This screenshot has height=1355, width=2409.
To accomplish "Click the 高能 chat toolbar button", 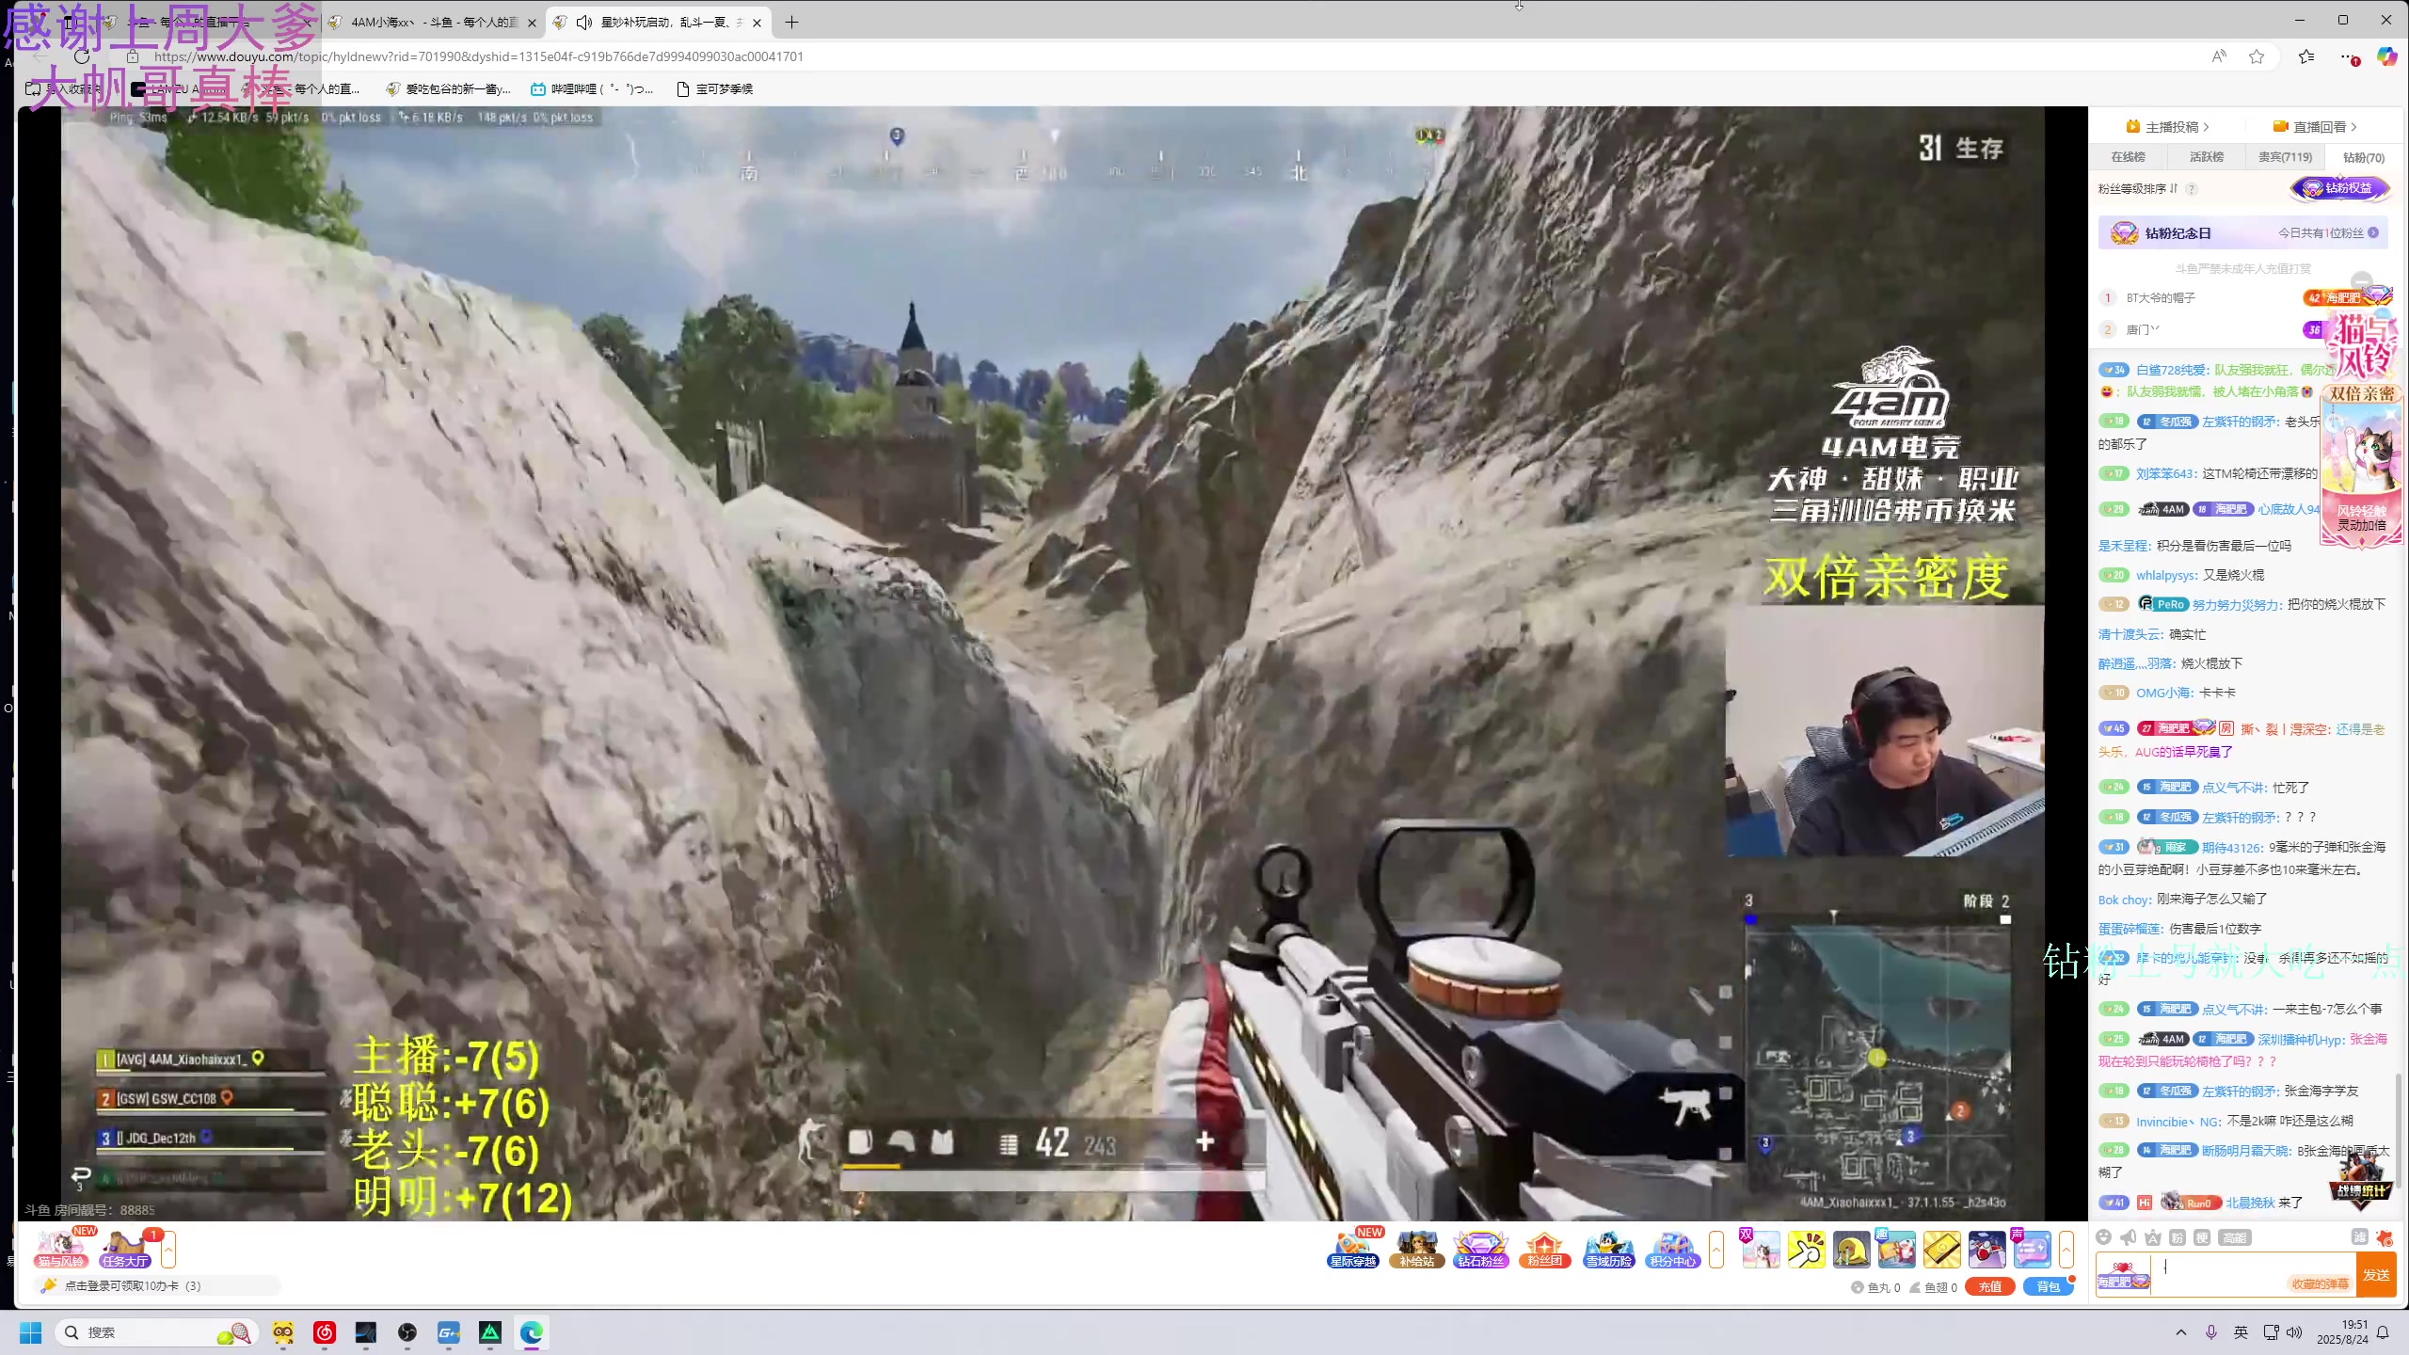I will pyautogui.click(x=2235, y=1237).
